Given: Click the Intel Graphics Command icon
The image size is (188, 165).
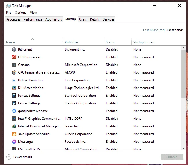Looking at the screenshot, I should (x=14, y=119).
